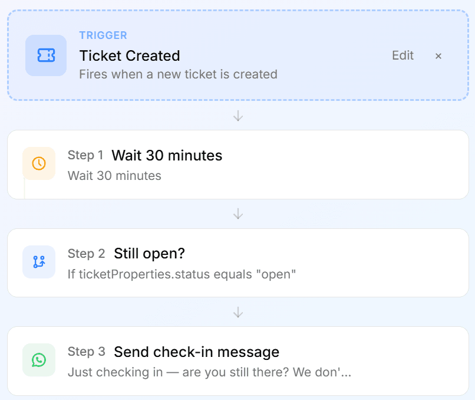Click the ticketProperties.status condition text

tap(182, 274)
